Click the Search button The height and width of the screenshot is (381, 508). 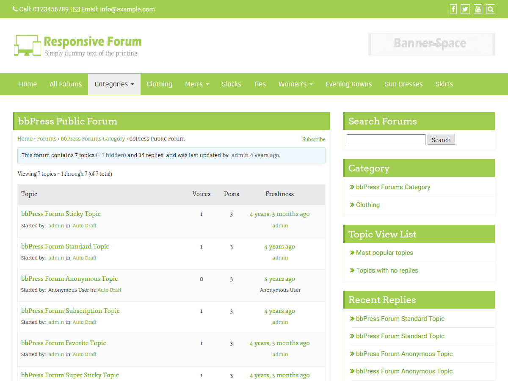click(441, 140)
